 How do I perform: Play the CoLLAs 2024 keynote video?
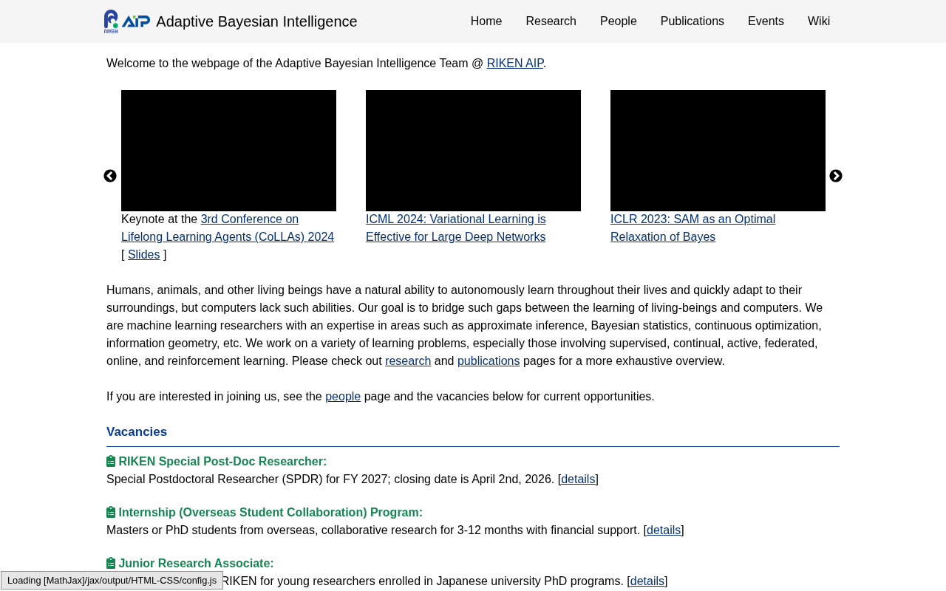(x=228, y=151)
